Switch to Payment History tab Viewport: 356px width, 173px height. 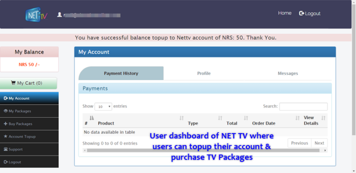(121, 73)
